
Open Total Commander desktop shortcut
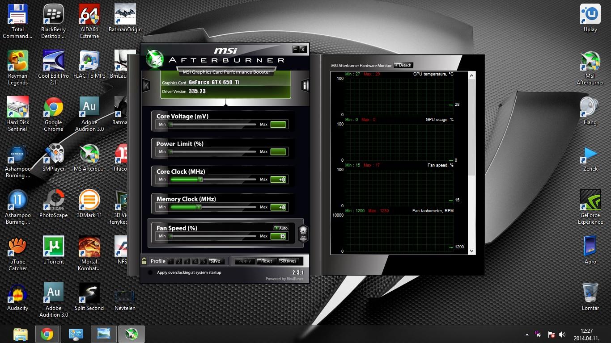[17, 21]
